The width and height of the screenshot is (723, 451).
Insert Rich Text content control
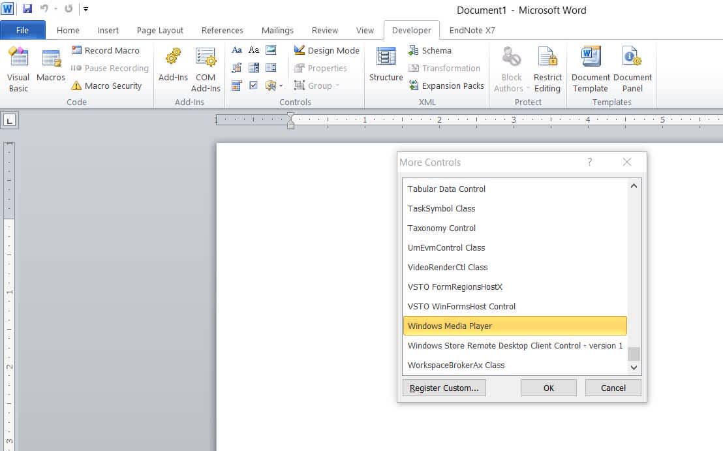pyautogui.click(x=237, y=50)
